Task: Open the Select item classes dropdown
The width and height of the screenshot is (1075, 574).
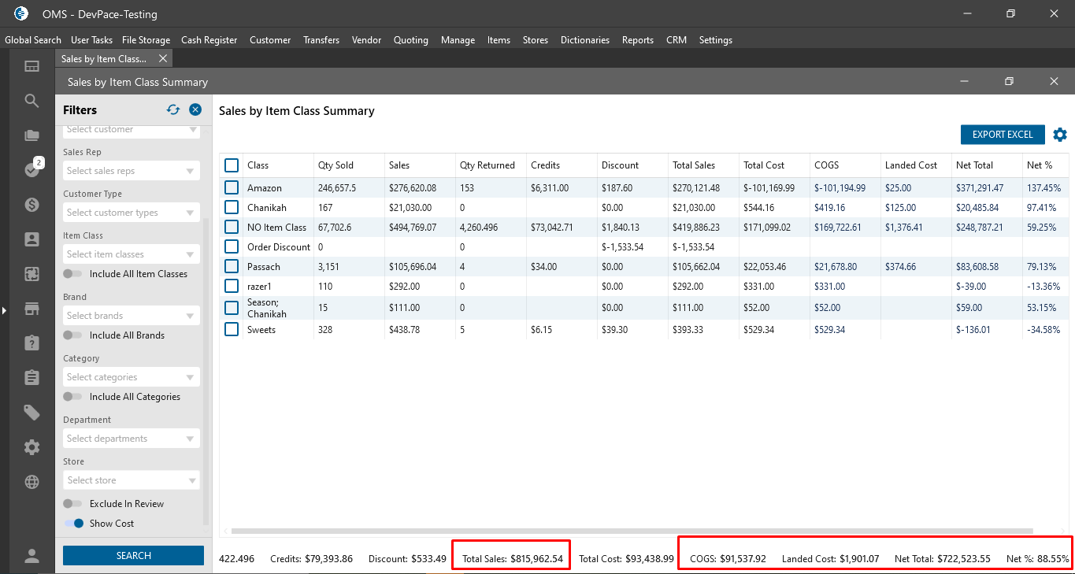Action: point(131,254)
